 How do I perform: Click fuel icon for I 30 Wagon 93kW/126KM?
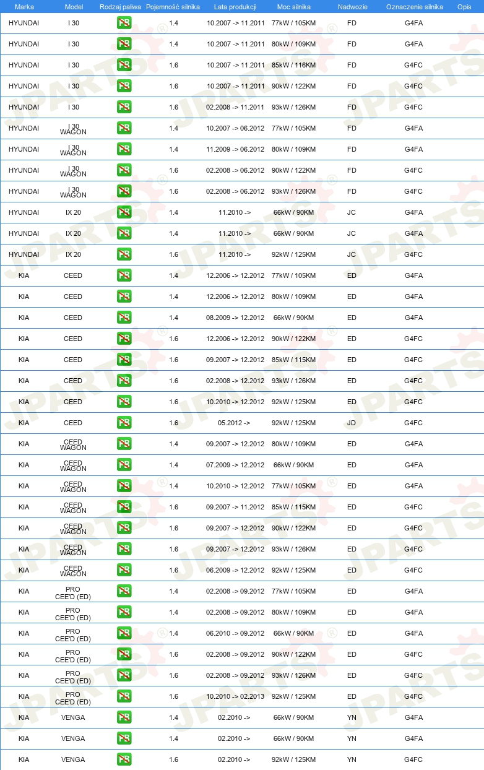[124, 192]
